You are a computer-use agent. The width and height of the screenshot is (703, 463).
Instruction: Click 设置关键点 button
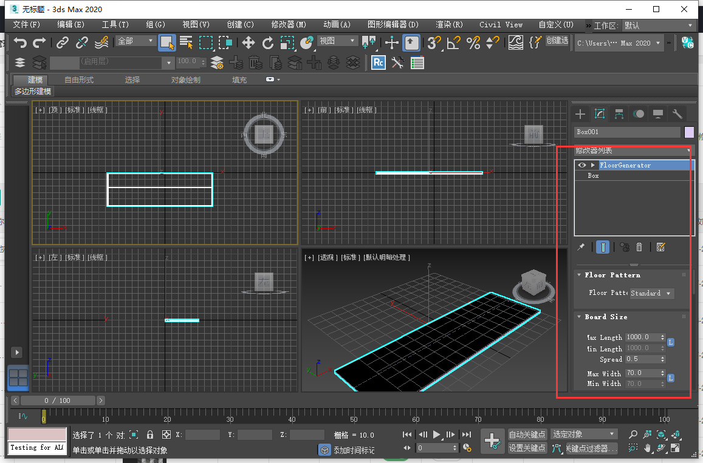coord(527,448)
